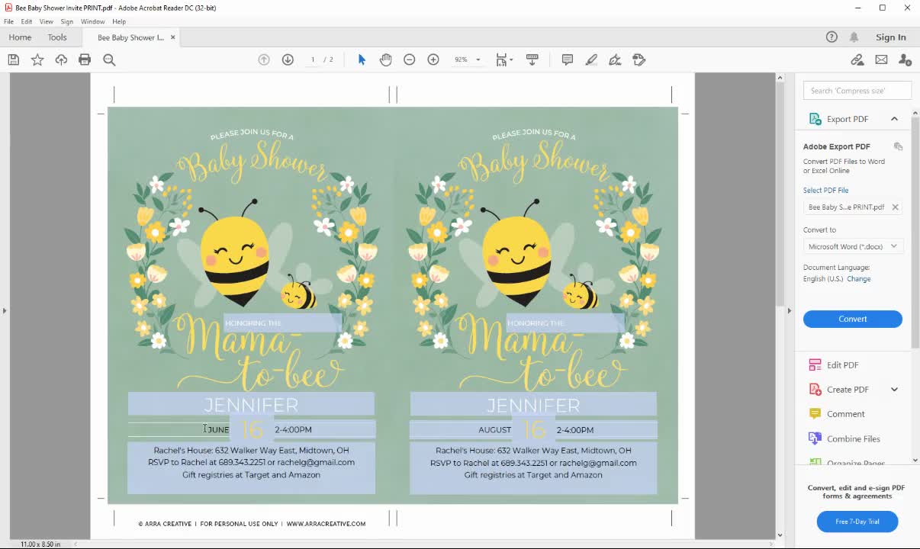Open help question mark icon
The height and width of the screenshot is (549, 920).
[832, 37]
